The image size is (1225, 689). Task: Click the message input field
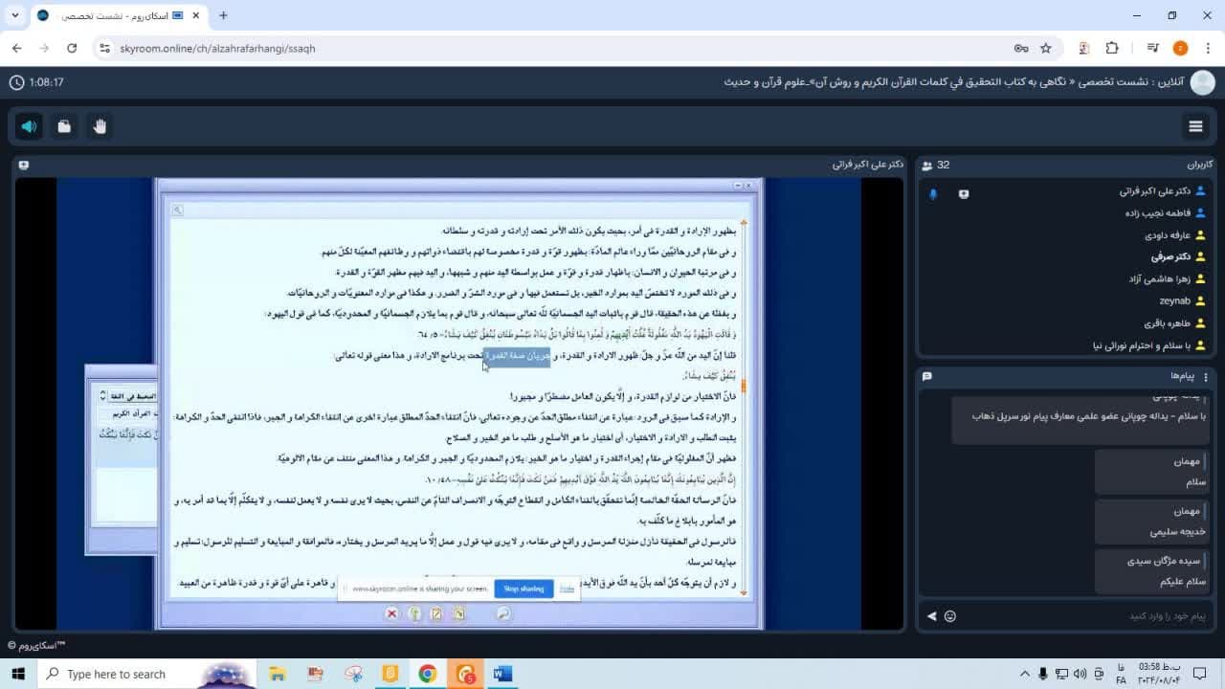(1086, 616)
